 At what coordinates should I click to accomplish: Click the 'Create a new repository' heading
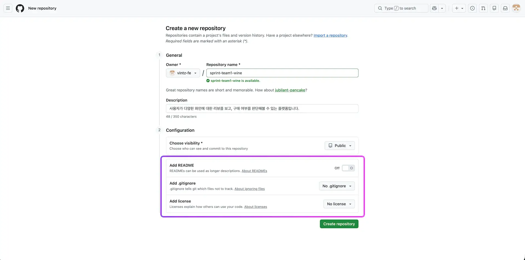(196, 28)
